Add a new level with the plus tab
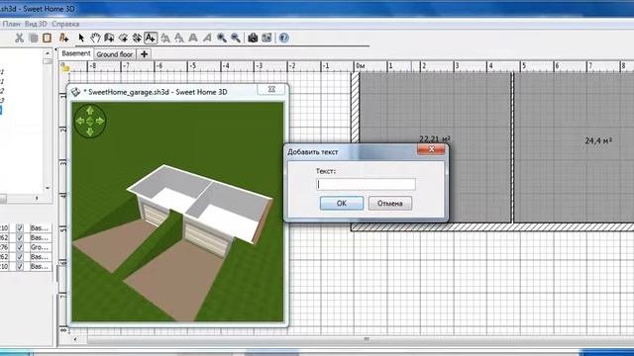Viewport: 634px width, 356px height. click(x=144, y=54)
